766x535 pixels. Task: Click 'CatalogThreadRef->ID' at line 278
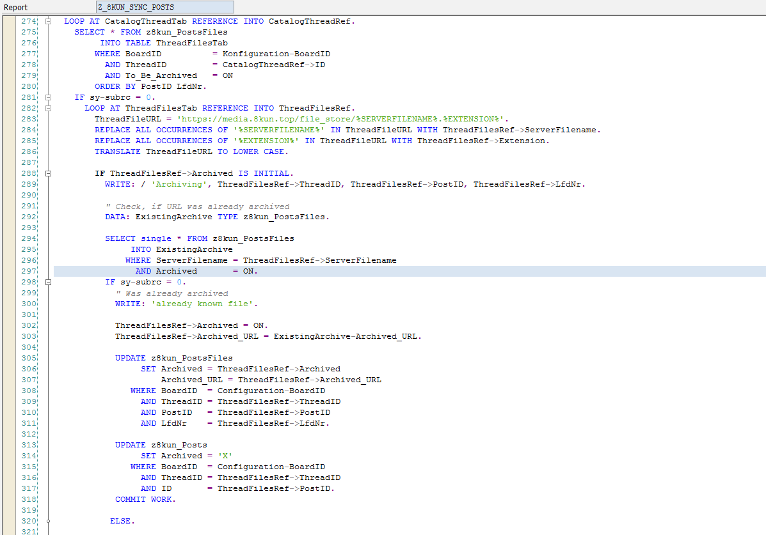pyautogui.click(x=274, y=65)
